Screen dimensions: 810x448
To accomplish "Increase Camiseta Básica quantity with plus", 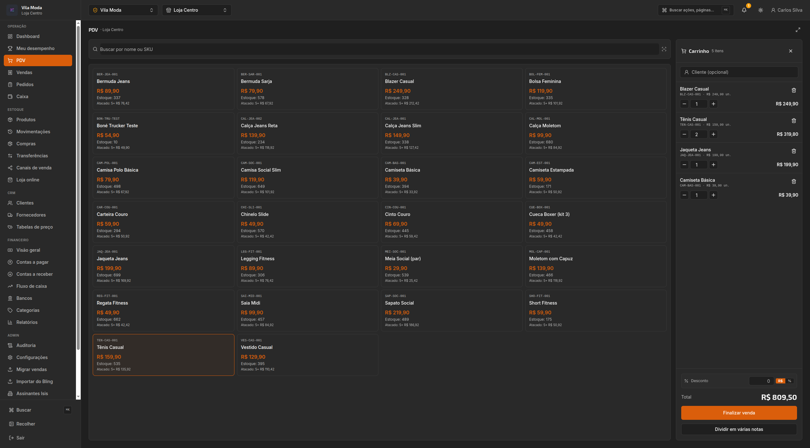I will pyautogui.click(x=713, y=195).
